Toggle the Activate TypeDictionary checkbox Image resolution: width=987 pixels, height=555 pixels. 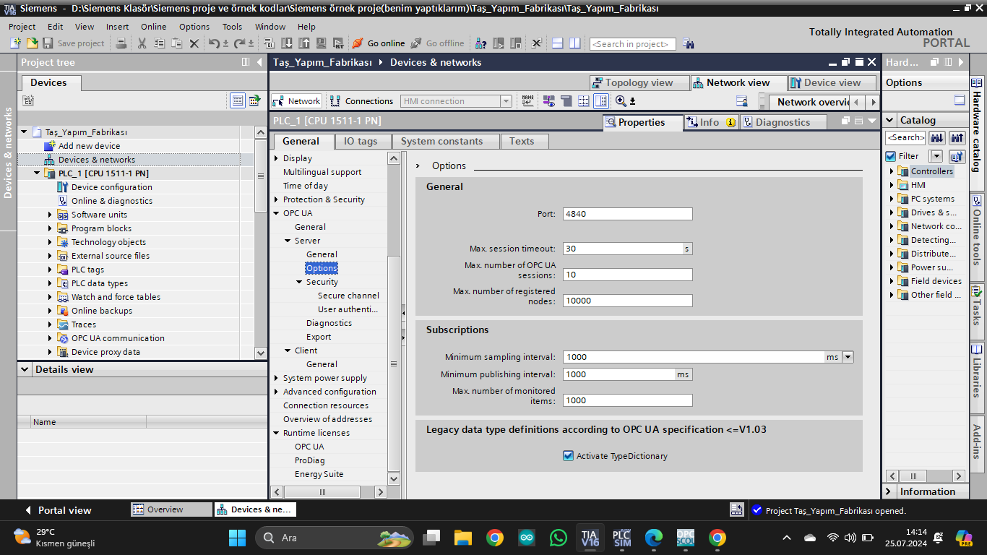pyautogui.click(x=568, y=456)
